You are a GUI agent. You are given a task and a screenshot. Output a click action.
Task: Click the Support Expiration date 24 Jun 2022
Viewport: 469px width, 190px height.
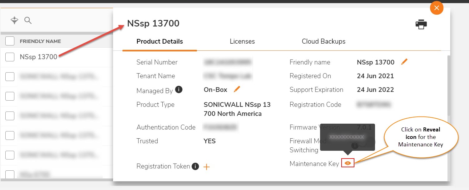point(375,90)
